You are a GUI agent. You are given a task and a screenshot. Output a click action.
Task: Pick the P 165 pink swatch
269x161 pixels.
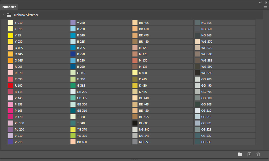point(11,111)
